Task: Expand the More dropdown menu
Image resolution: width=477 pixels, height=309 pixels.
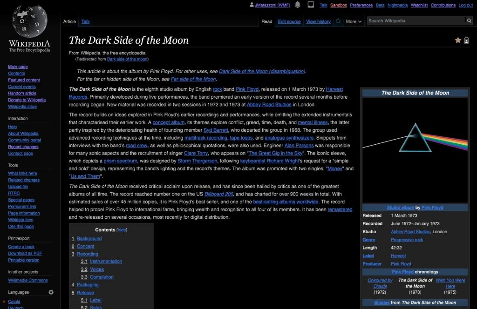Action: tap(354, 21)
